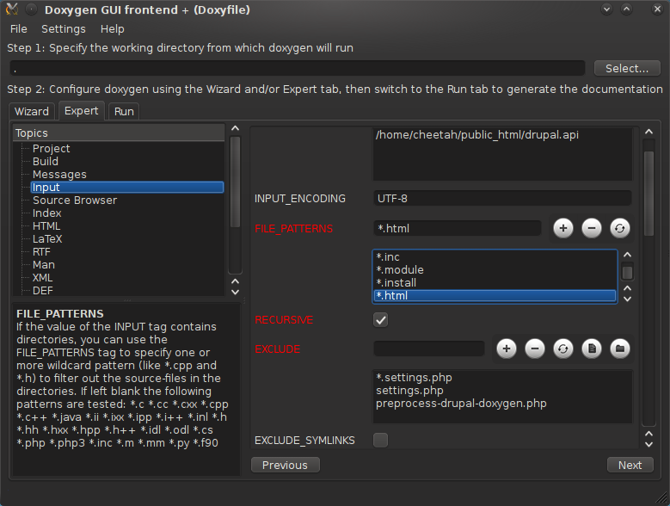Click the options panel scrollbar up arrow
This screenshot has width=670, height=506.
click(648, 132)
